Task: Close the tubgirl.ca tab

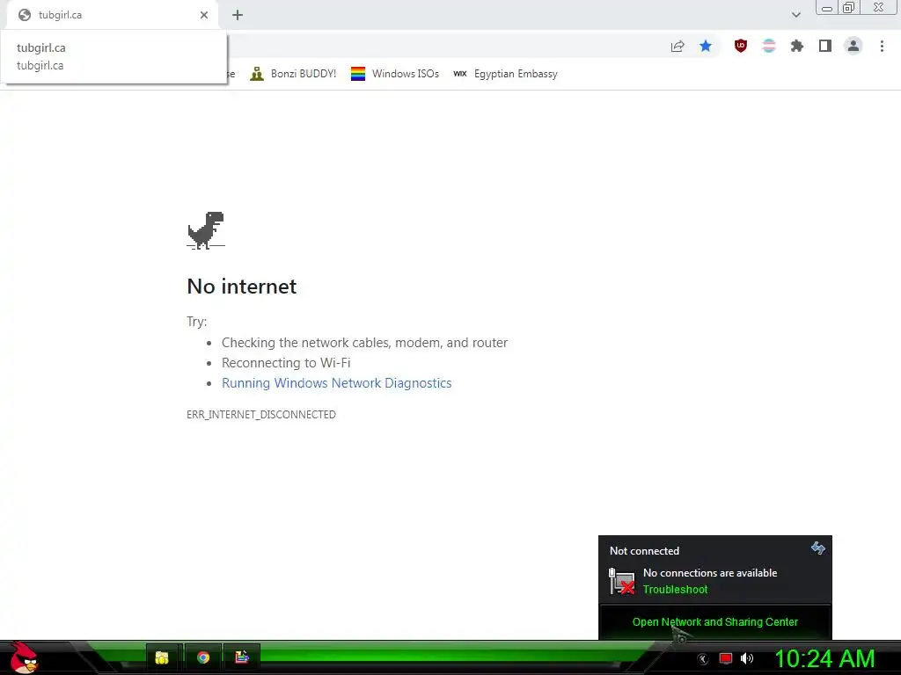Action: click(204, 15)
